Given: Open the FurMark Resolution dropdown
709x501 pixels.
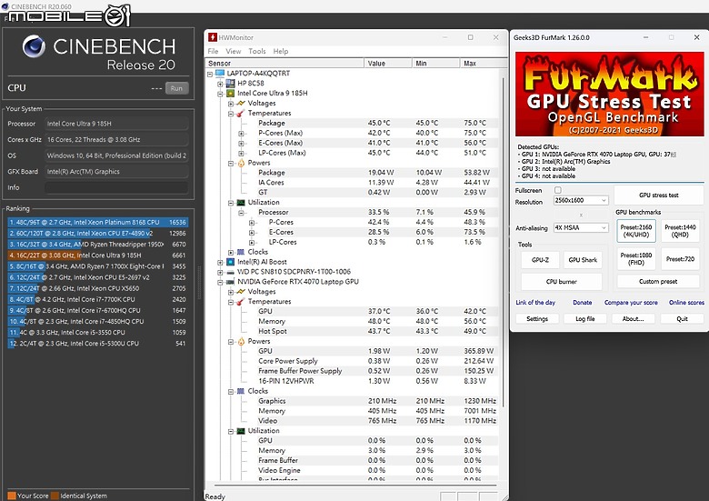Looking at the screenshot, I should click(x=581, y=200).
